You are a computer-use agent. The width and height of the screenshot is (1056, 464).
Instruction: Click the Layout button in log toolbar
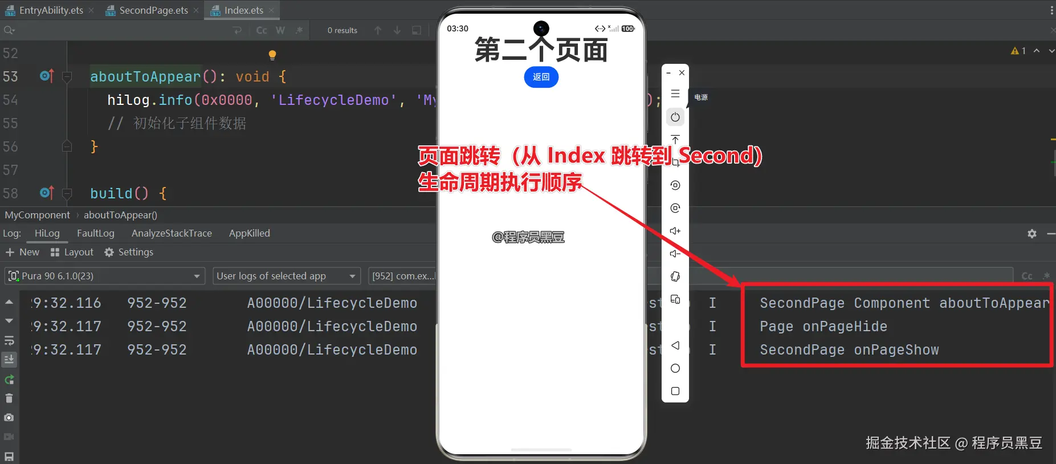(72, 252)
